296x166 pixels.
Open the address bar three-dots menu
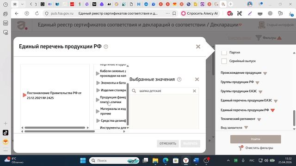point(167,13)
